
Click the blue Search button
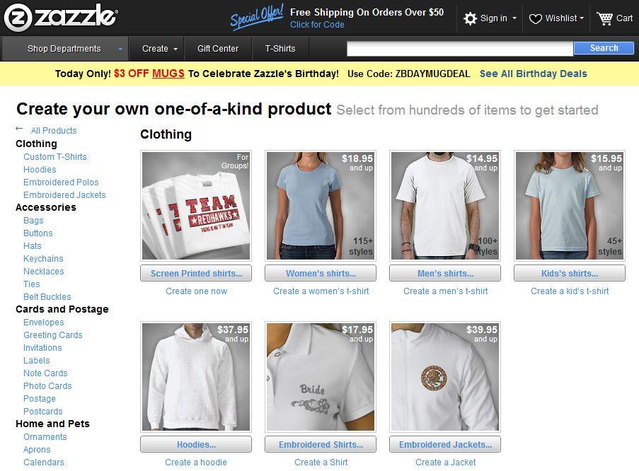coord(604,48)
